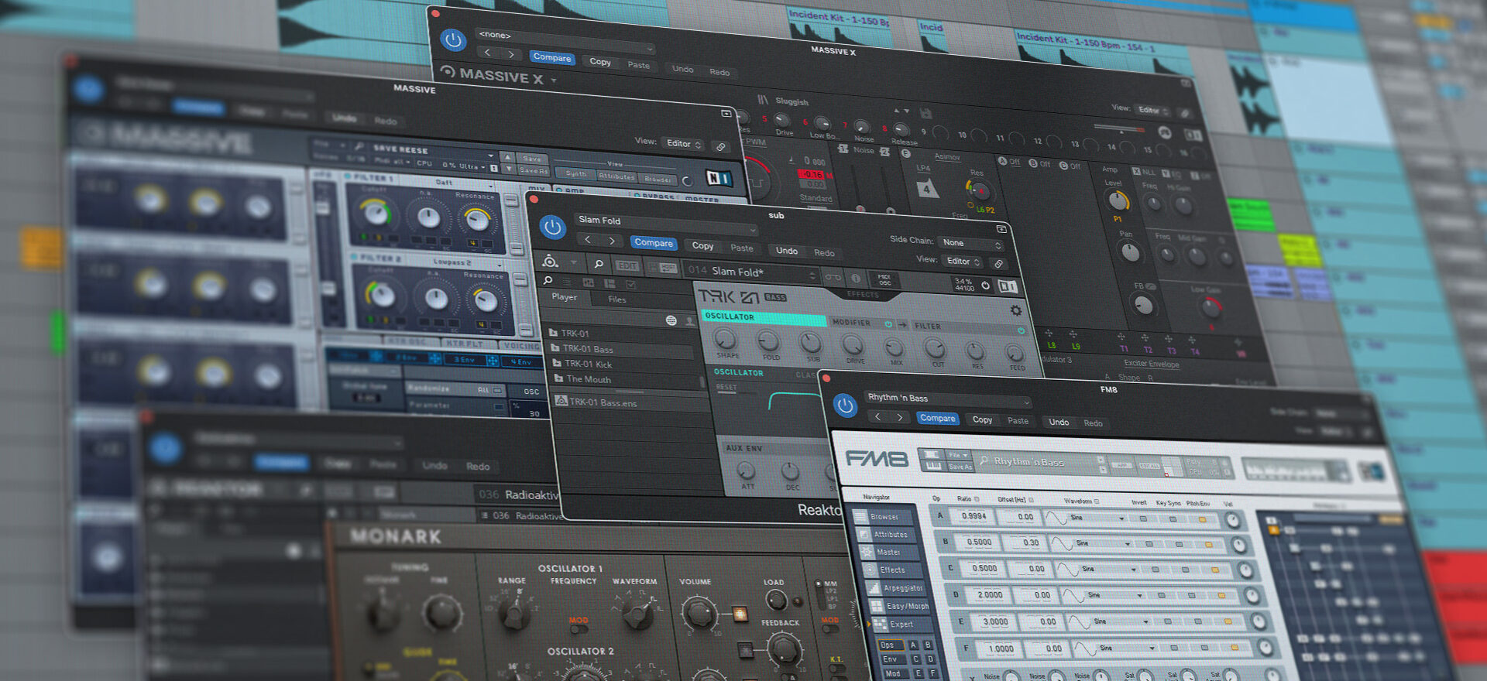Open Arpeggiator in FM8 Navigator
Viewport: 1487px width, 681px height.
point(896,588)
